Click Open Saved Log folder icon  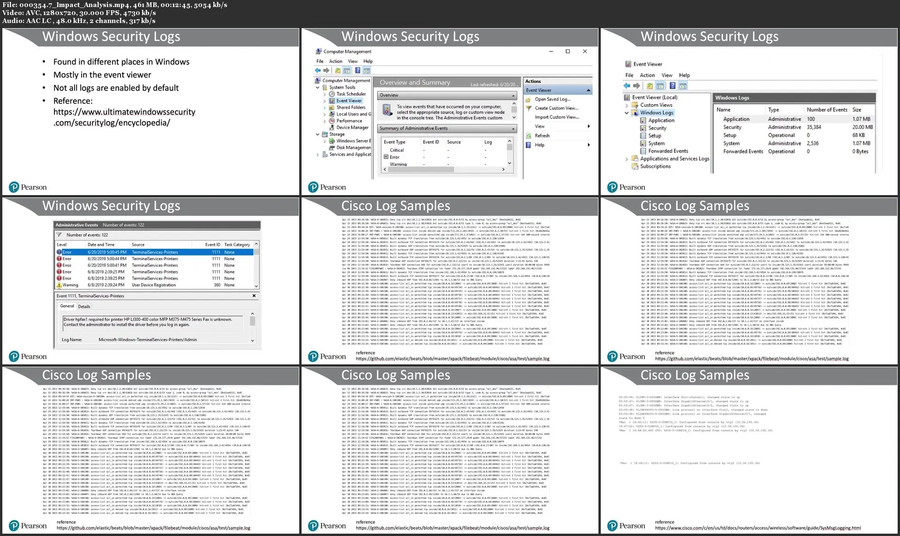click(528, 99)
